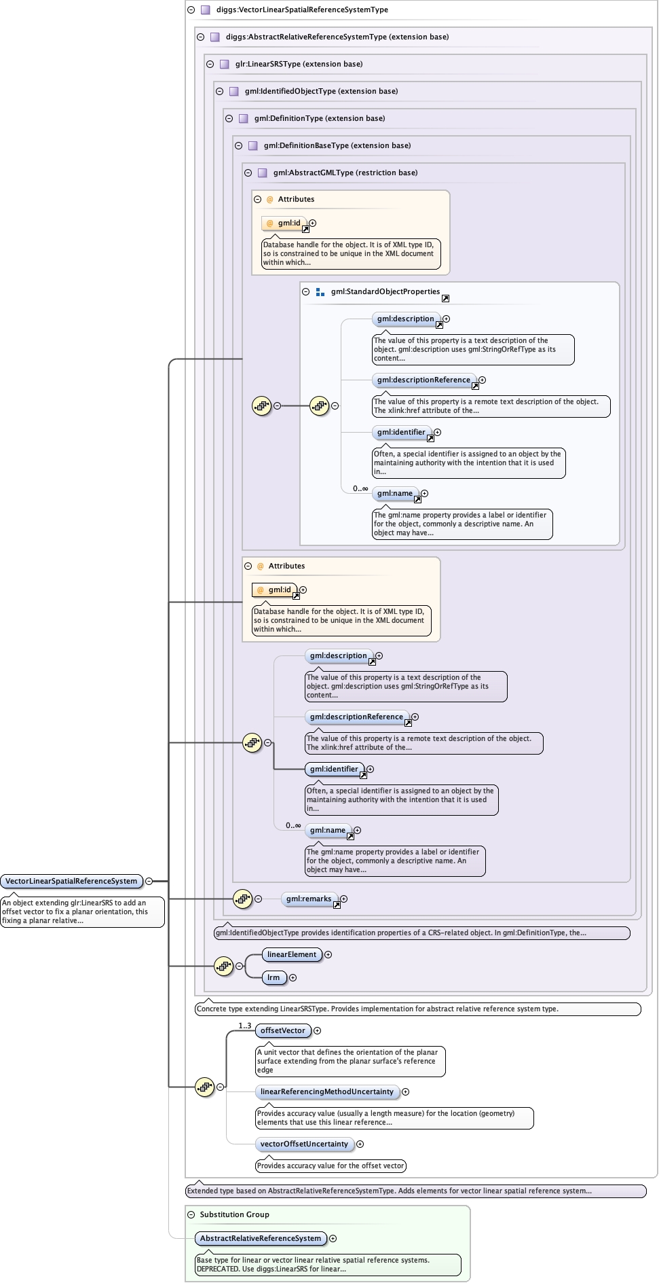Select the linearReferencingMethodUncertainty element
This screenshot has height=1283, width=659.
coord(326,1091)
